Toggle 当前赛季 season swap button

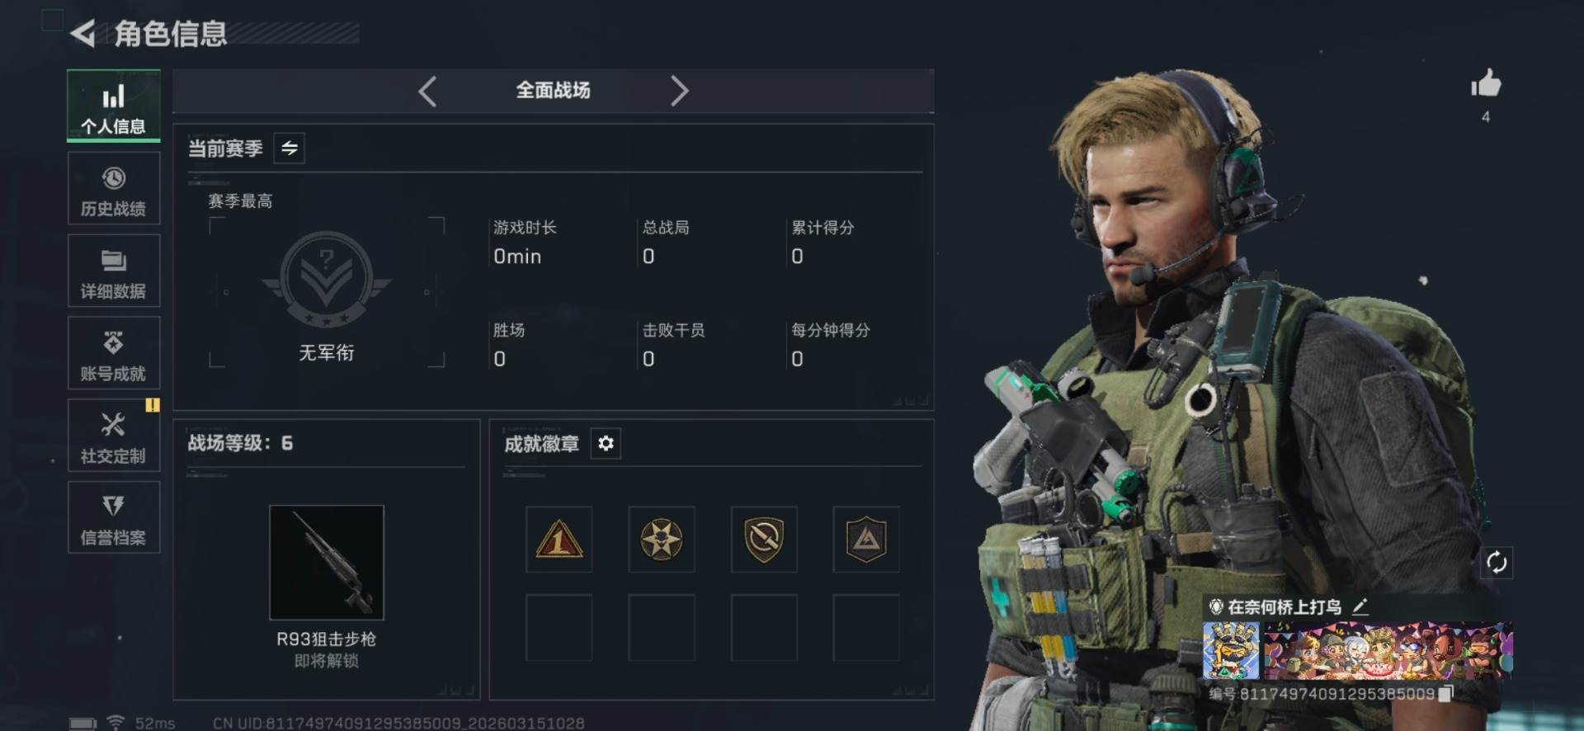[290, 148]
